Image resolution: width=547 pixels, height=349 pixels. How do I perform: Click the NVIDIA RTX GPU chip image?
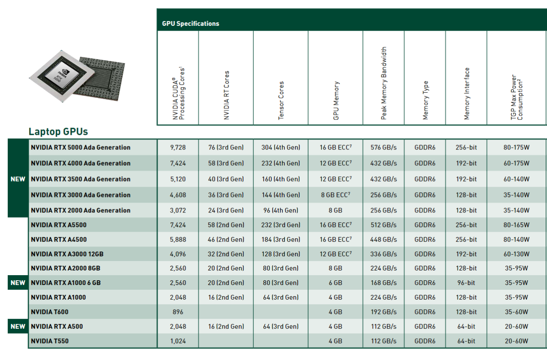[x=77, y=77]
